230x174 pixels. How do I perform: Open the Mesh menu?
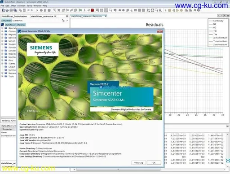click(x=13, y=6)
